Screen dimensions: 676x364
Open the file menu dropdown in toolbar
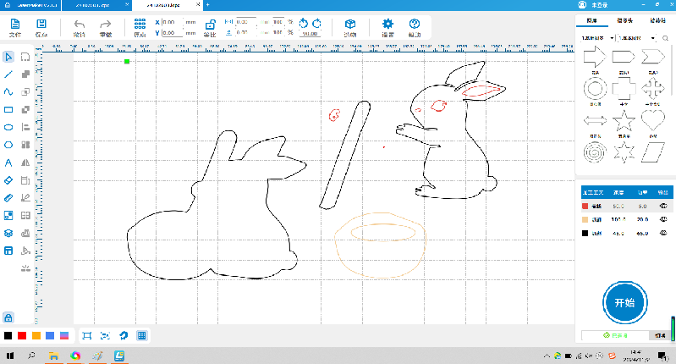[x=15, y=28]
